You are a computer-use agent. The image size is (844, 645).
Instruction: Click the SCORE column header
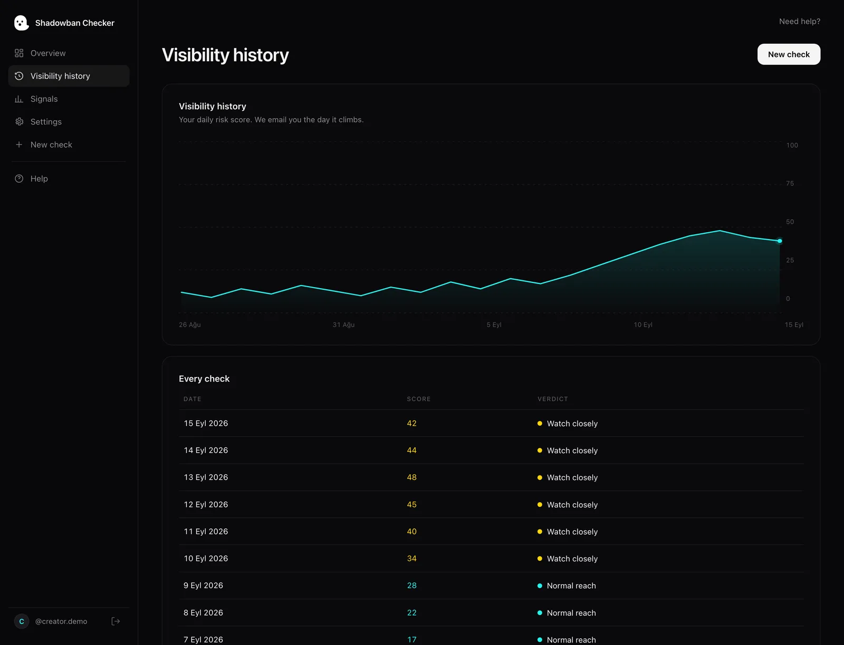419,399
